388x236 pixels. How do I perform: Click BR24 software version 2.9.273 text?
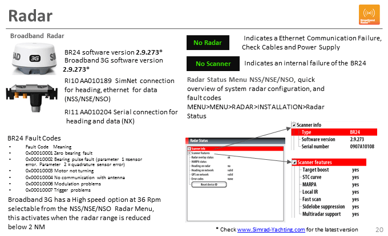[114, 52]
